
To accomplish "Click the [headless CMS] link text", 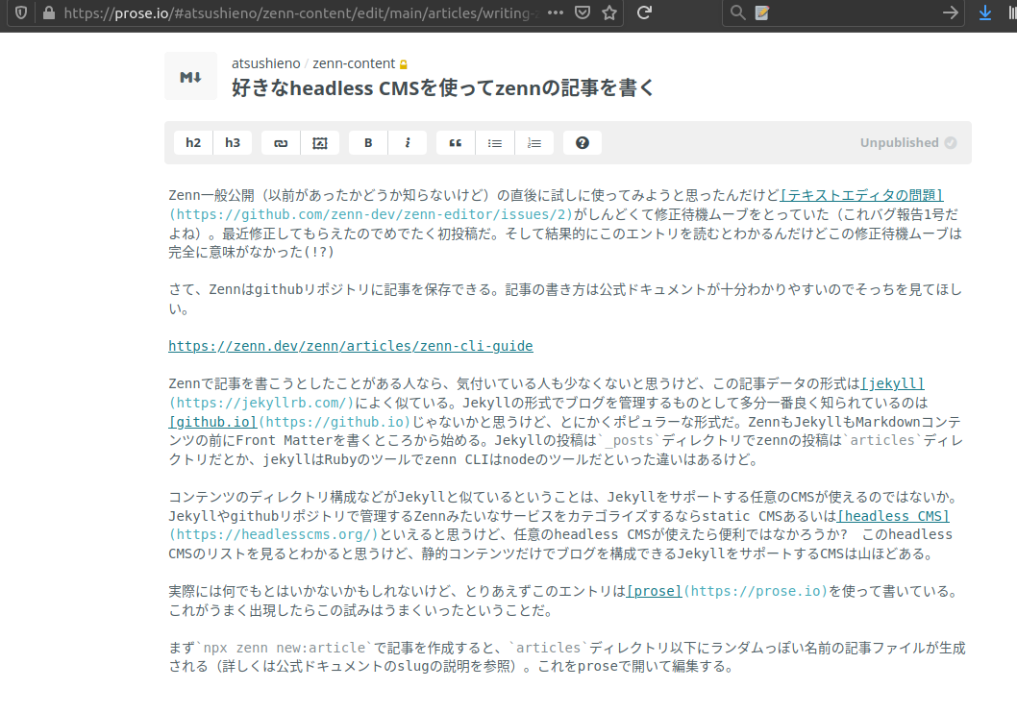I will (893, 516).
